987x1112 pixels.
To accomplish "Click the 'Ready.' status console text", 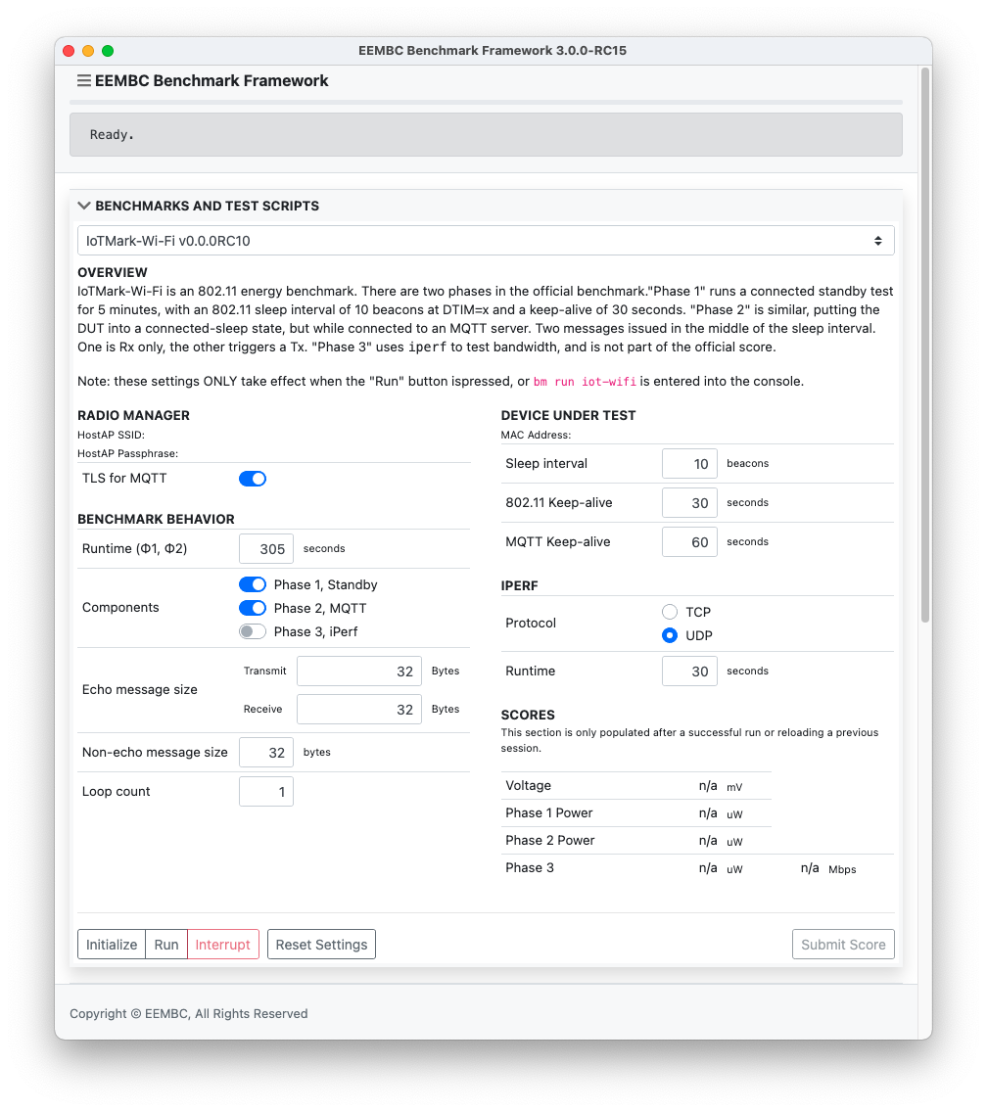I will click(112, 135).
